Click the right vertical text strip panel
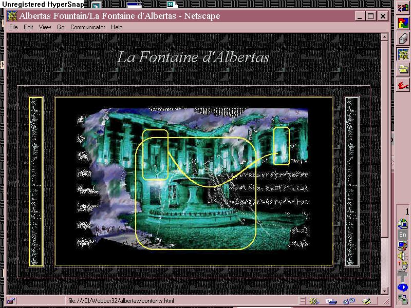 351,181
